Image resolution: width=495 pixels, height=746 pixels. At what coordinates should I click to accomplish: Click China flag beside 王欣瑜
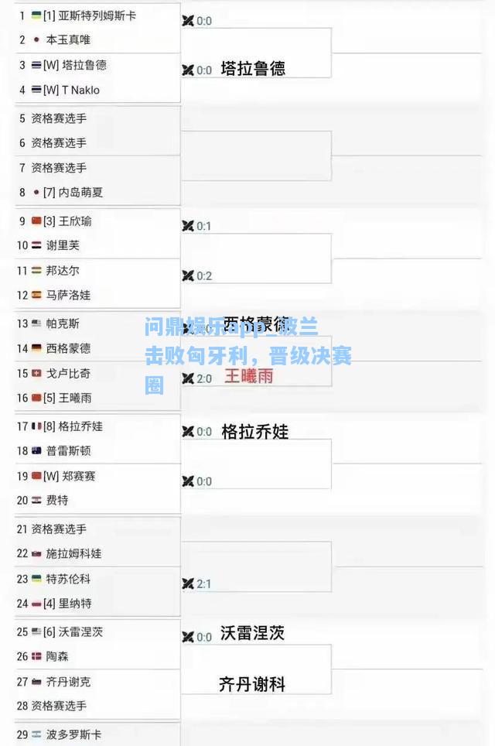(36, 221)
